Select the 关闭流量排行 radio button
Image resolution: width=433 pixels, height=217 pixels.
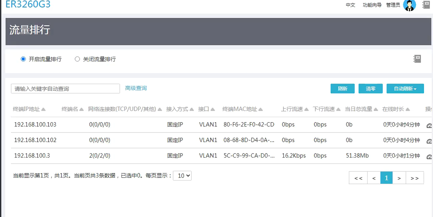[77, 59]
